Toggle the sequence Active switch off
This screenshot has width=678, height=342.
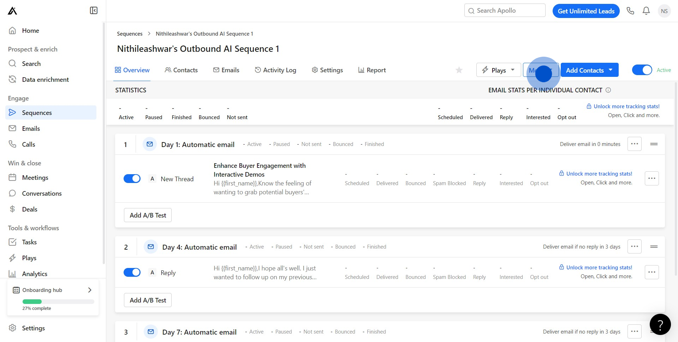(x=642, y=70)
